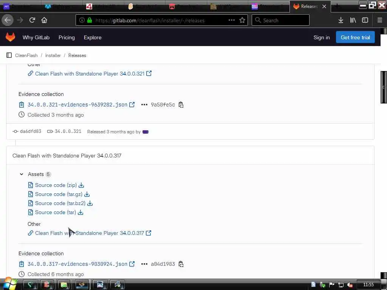Expand full SHA next to a04d1983

pos(144,264)
